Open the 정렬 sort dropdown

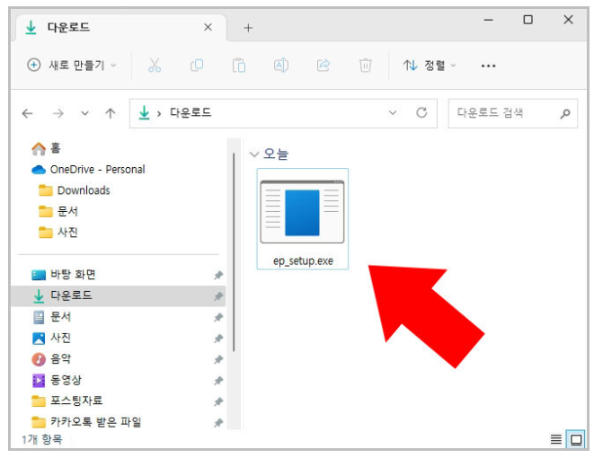tap(430, 66)
